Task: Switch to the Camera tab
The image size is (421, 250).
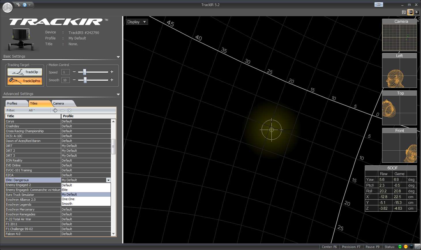Action: (63, 103)
